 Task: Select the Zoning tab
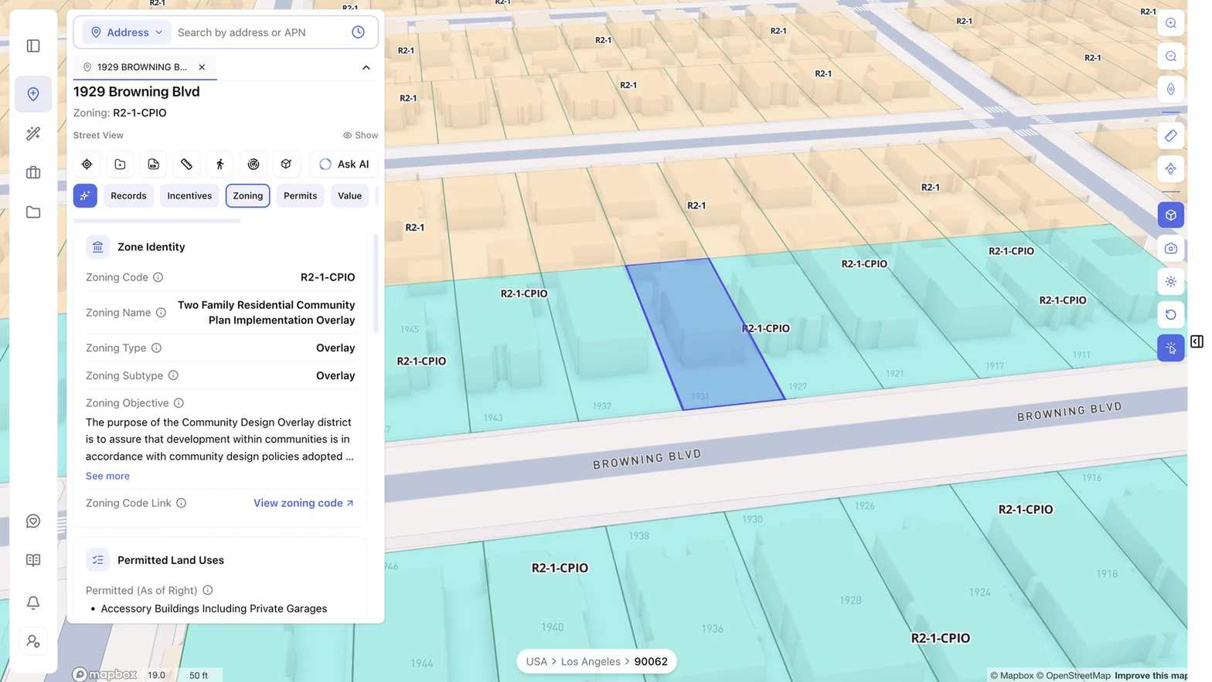pos(248,196)
